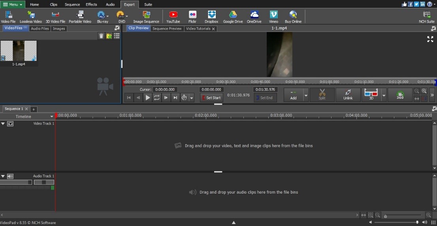Open the Timeline view mode dropdown
Viewport: 437px width, 226px height.
(x=51, y=117)
